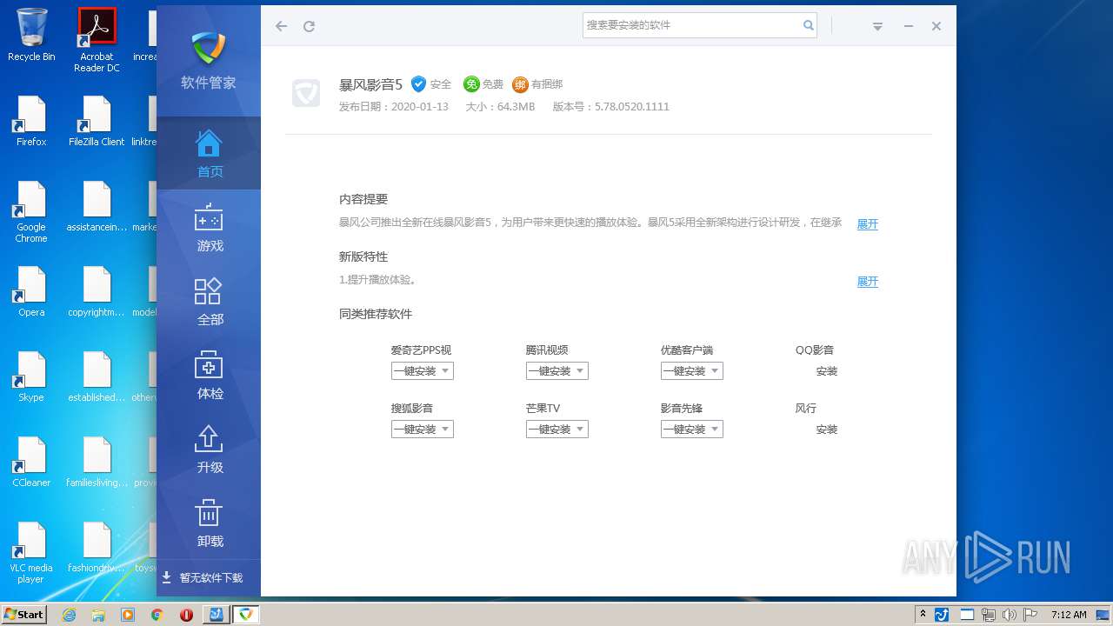This screenshot has height=626, width=1113.
Task: Click the 优酷客户端 software name
Action: point(687,350)
